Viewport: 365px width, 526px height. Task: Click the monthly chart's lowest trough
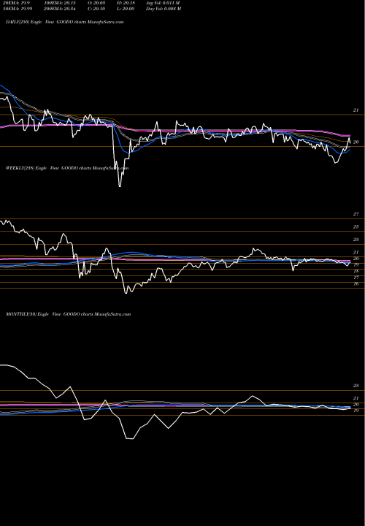130,438
